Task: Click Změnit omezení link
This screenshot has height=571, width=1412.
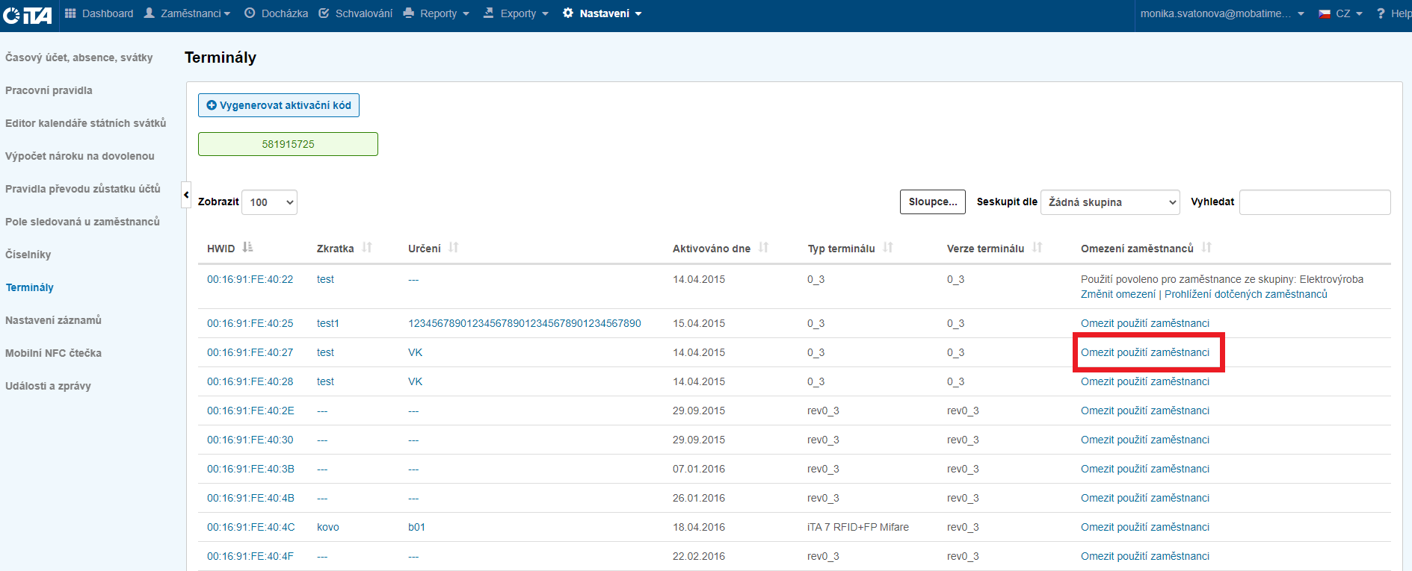Action: [x=1117, y=294]
